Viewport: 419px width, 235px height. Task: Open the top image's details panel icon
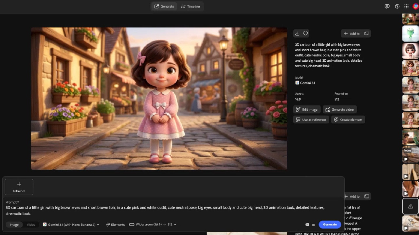coord(367,34)
